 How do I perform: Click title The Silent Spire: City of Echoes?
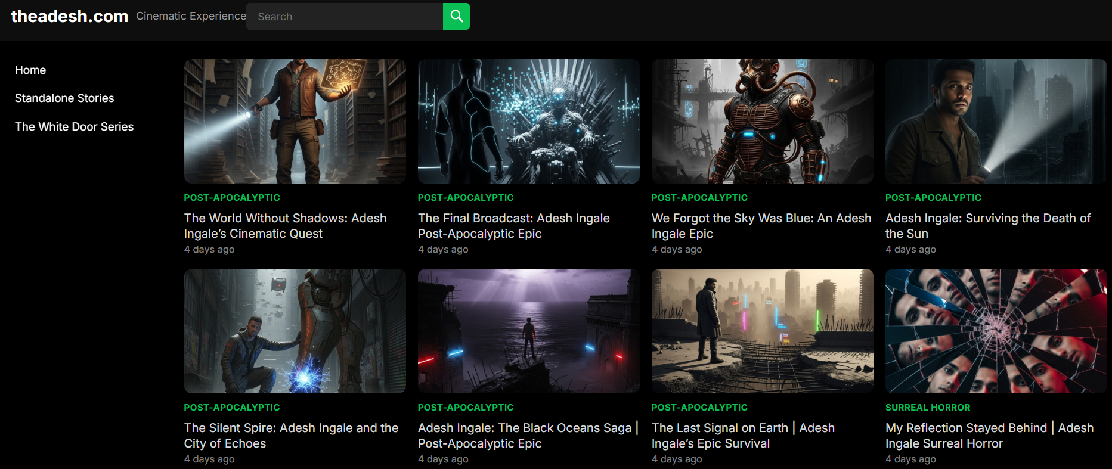click(291, 436)
